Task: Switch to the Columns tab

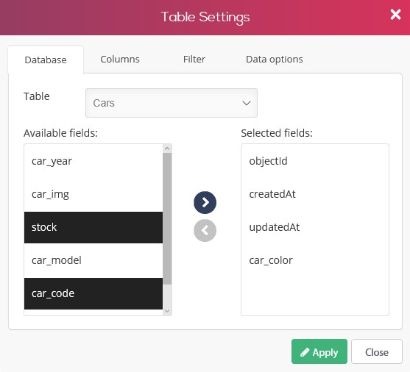Action: 120,60
